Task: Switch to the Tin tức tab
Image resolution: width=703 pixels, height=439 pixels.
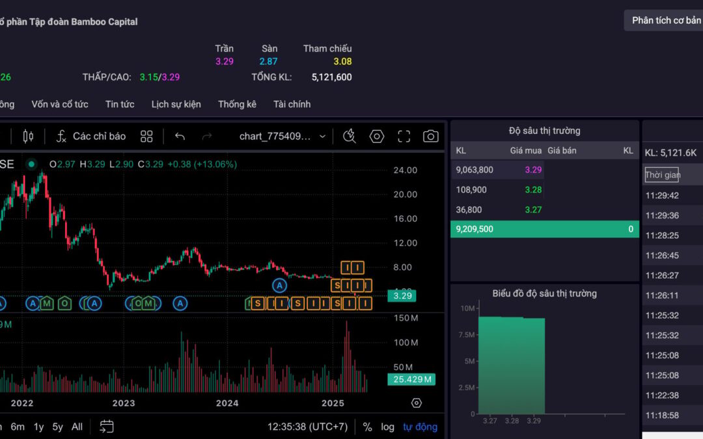Action: [120, 104]
